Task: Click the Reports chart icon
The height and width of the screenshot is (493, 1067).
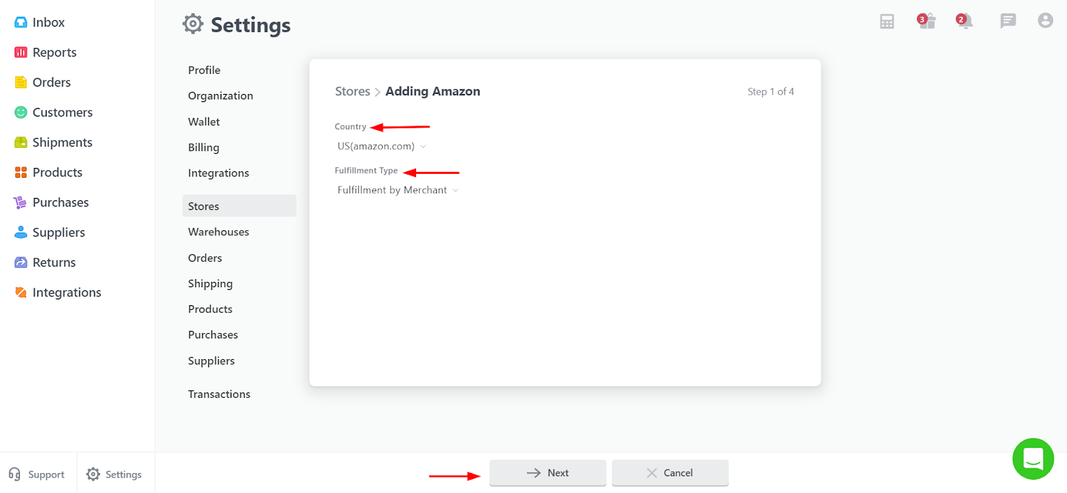Action: [x=21, y=53]
